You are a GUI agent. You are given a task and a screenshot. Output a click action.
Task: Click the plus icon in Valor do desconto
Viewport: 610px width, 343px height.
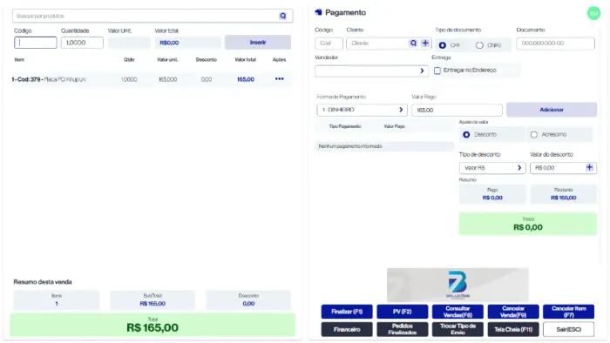click(x=589, y=167)
